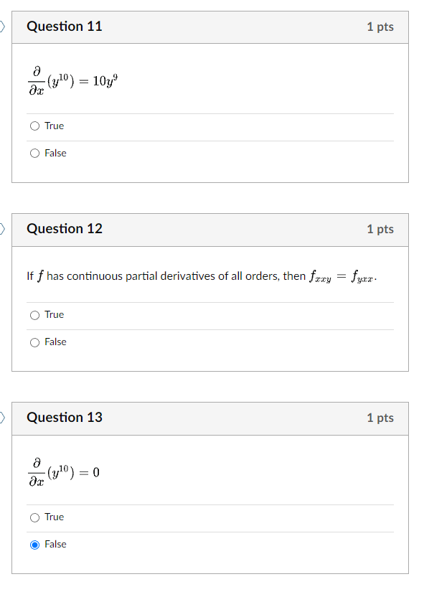Select True for Question 13
The image size is (424, 592).
click(x=34, y=517)
